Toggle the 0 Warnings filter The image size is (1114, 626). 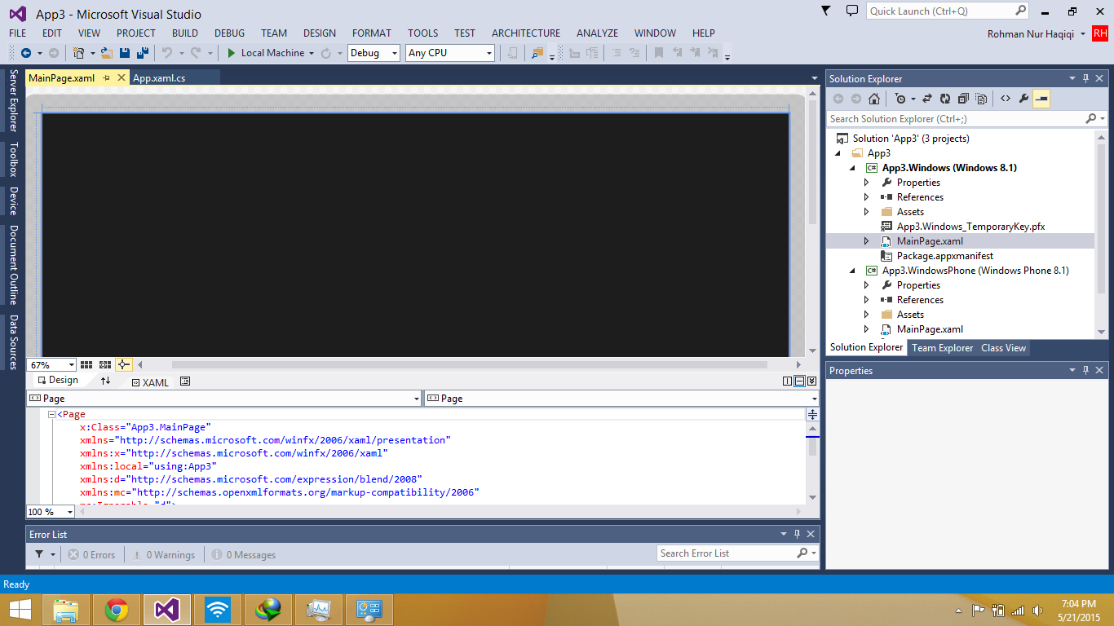coord(164,555)
